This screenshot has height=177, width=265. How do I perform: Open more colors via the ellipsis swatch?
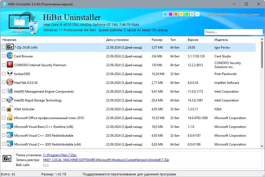tap(197, 14)
